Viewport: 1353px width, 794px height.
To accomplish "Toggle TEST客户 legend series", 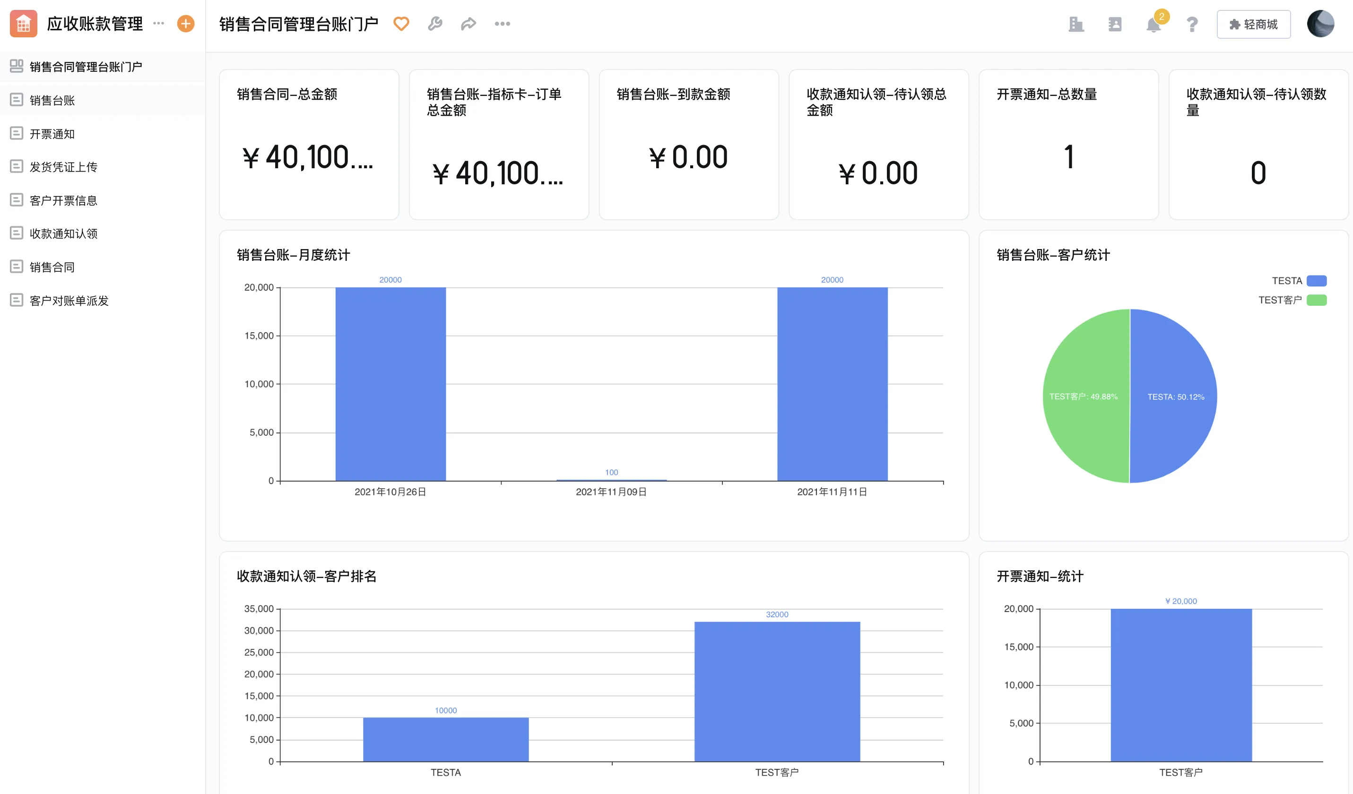I will pos(1292,300).
